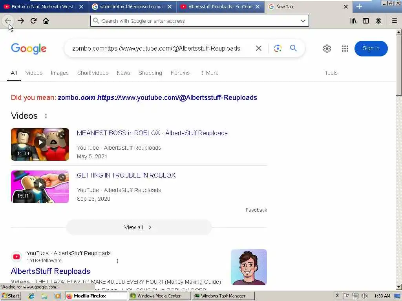Click the Feedback link under videos
The height and width of the screenshot is (301, 402).
[256, 210]
